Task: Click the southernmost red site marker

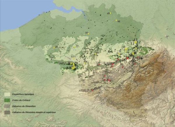Action: 92,90
